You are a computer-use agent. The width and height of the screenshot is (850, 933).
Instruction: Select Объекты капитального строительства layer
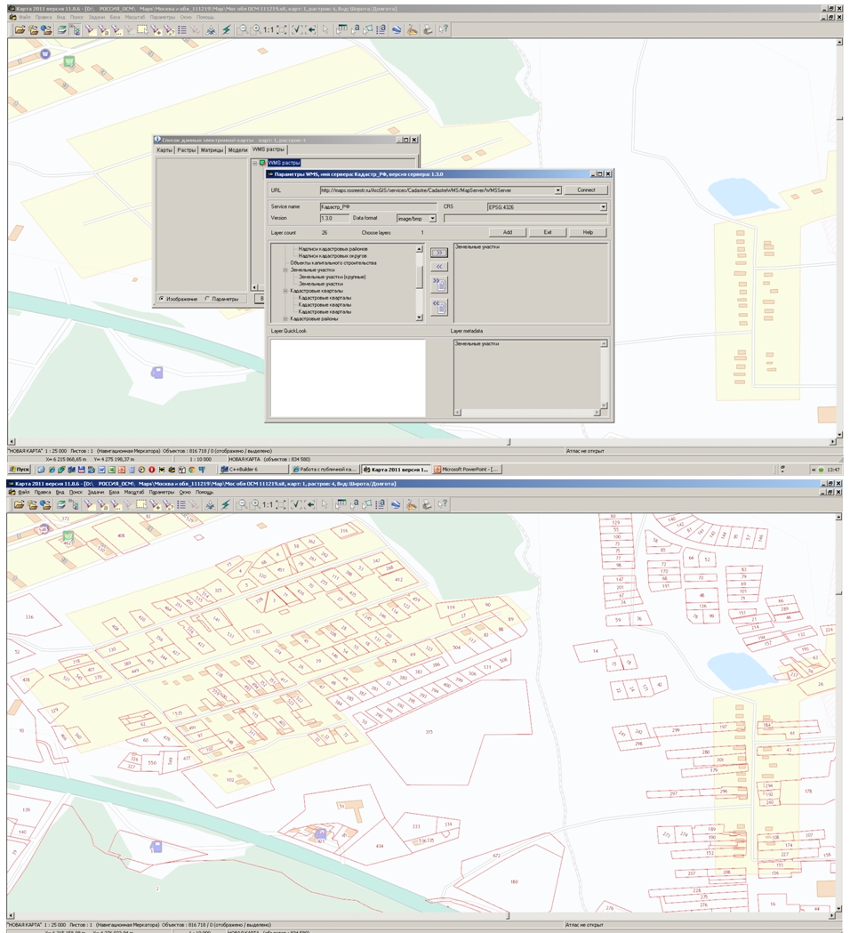coord(333,263)
